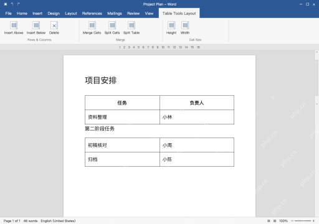The image size is (319, 224).
Task: Click the zoom in plus button
Action: coord(313,221)
